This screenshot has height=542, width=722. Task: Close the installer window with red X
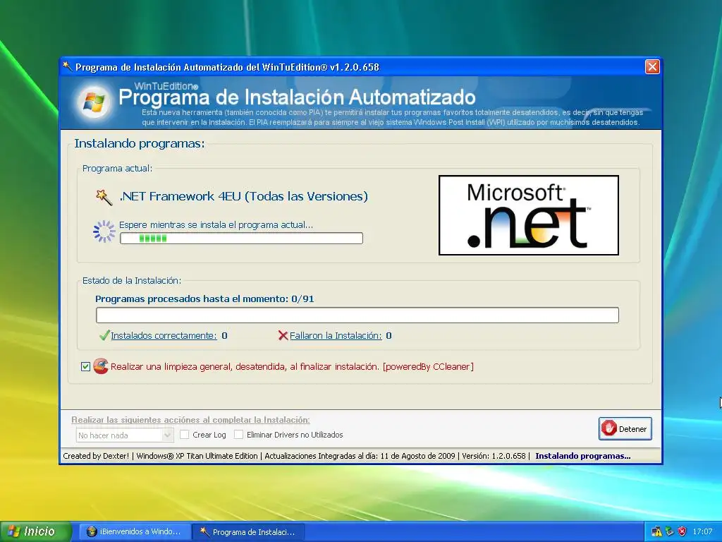coord(652,67)
